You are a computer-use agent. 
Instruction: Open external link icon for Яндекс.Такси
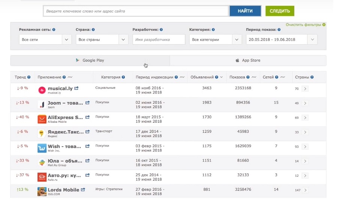pos(88,132)
